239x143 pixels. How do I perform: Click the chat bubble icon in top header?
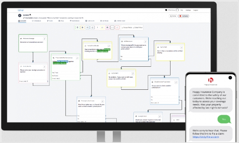pyautogui.click(x=166, y=10)
